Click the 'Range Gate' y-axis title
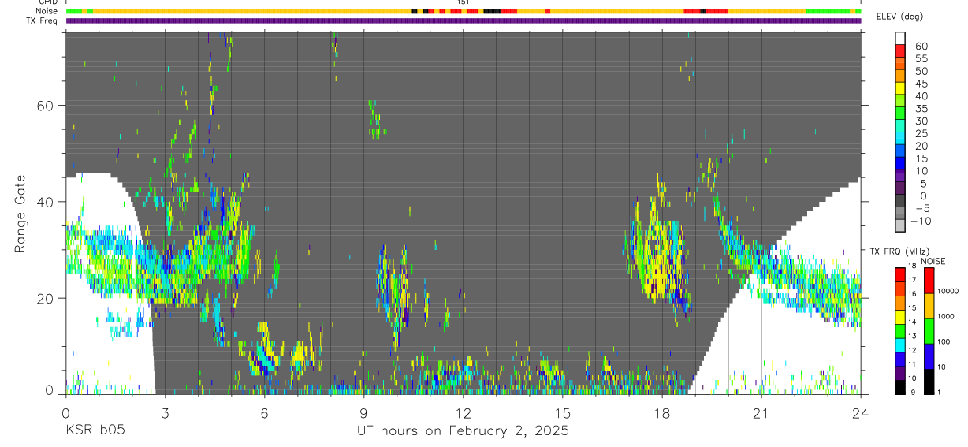The height and width of the screenshot is (447, 968). pyautogui.click(x=20, y=214)
